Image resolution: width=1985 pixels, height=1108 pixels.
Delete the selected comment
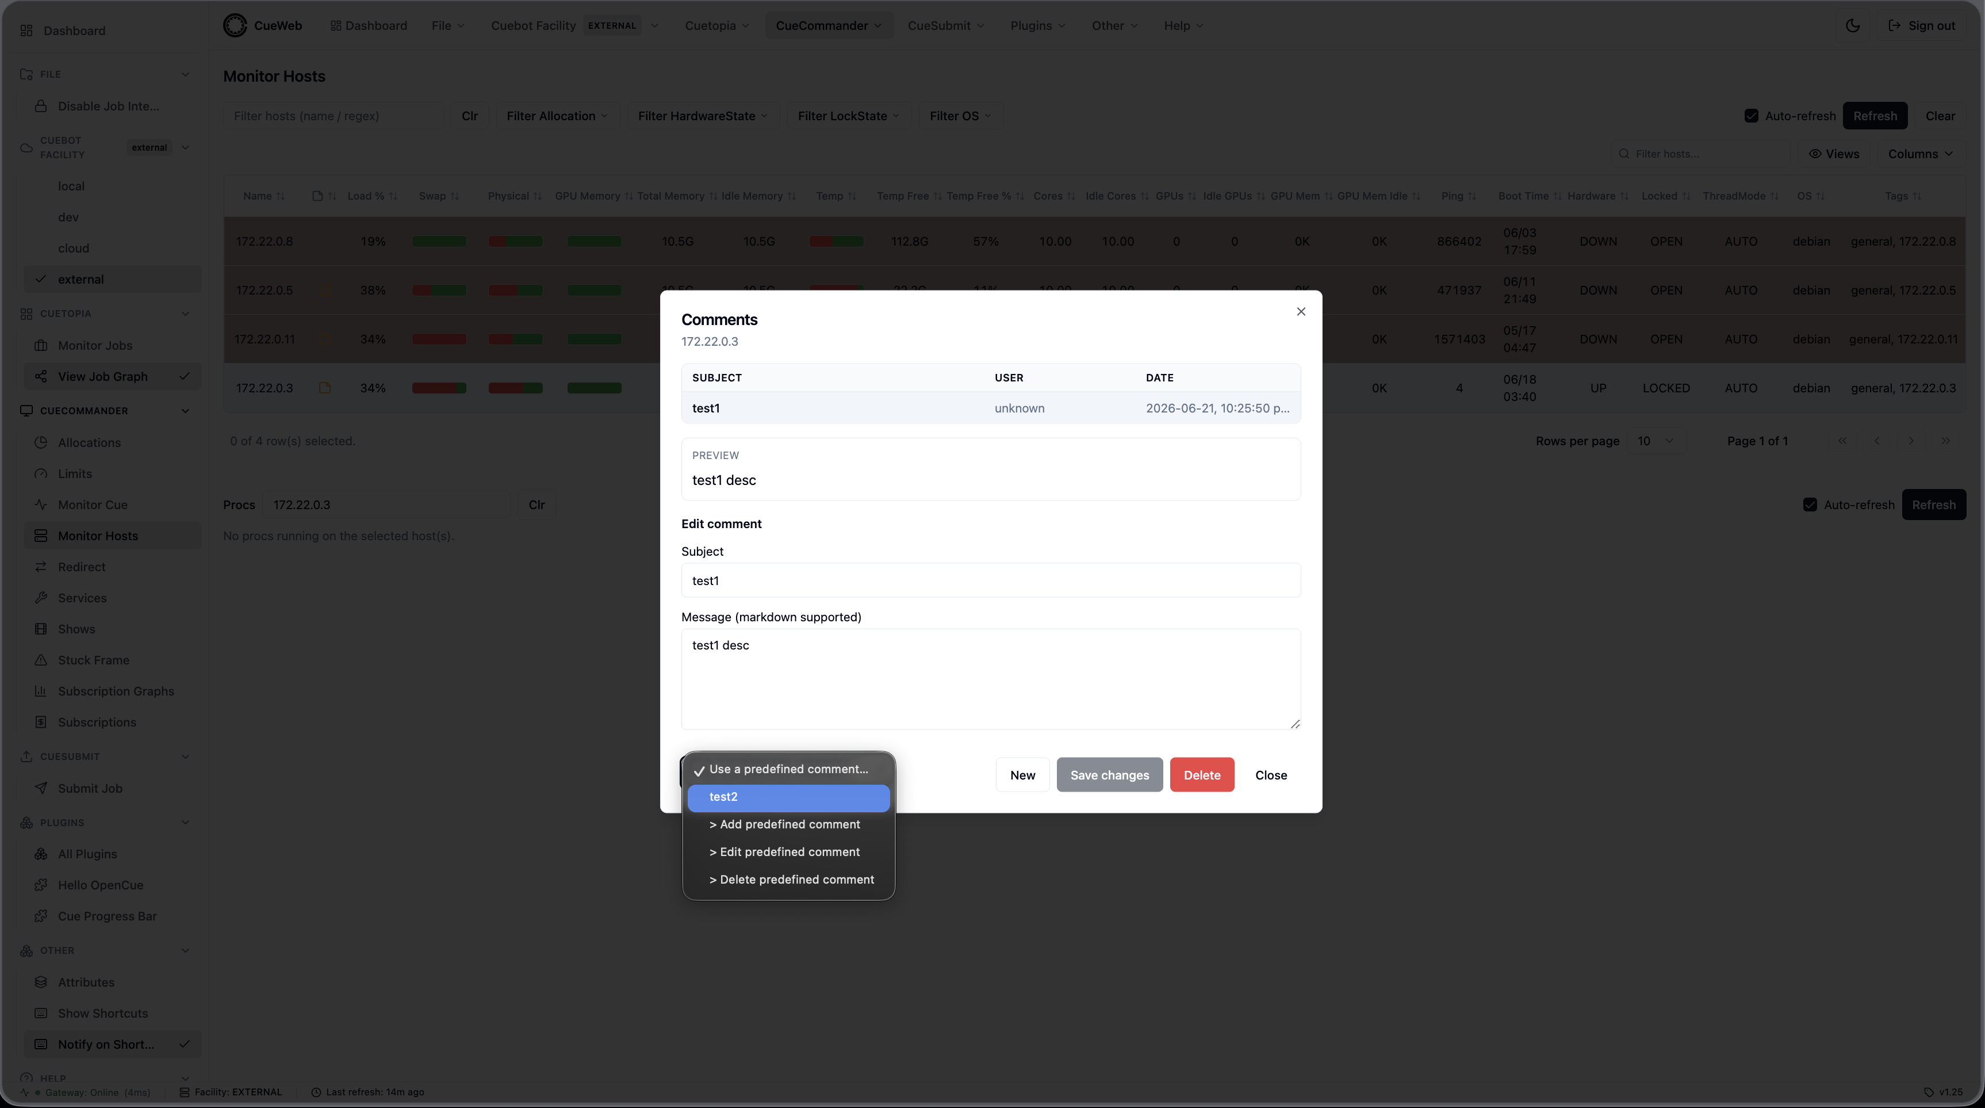click(x=1201, y=775)
